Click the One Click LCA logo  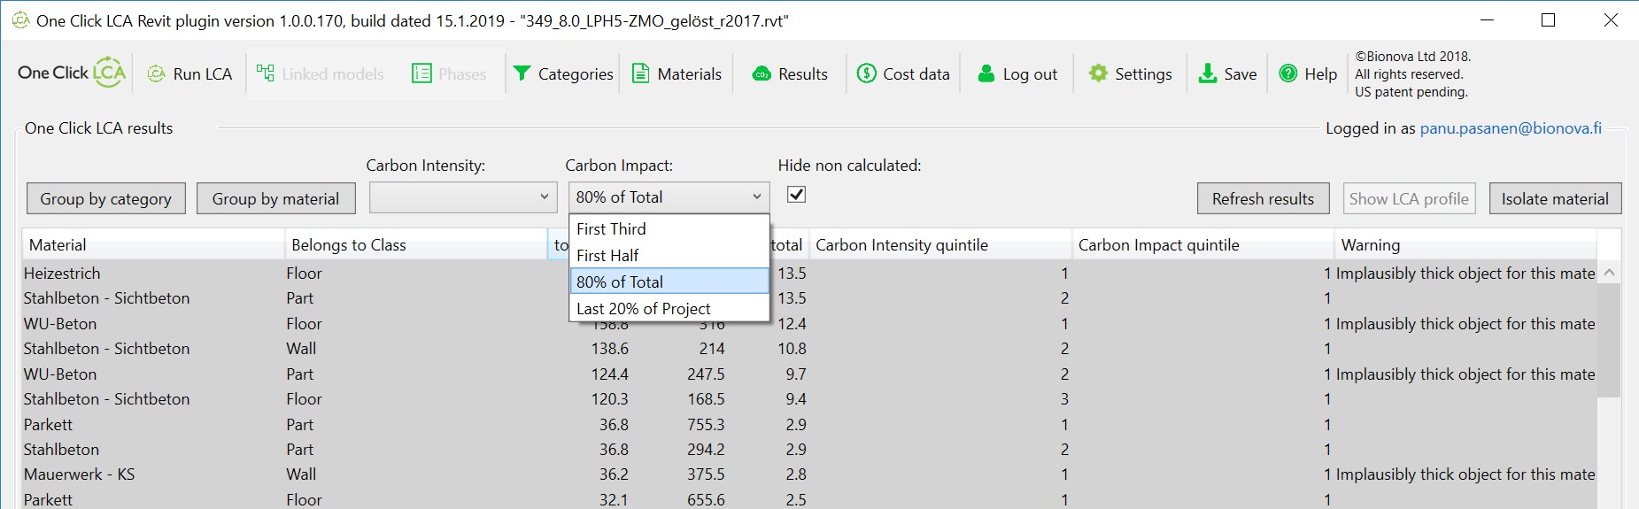72,73
